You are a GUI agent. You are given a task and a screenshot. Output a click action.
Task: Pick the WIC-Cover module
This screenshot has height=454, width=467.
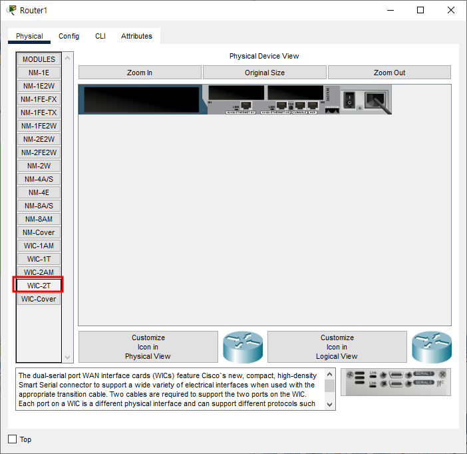[39, 299]
